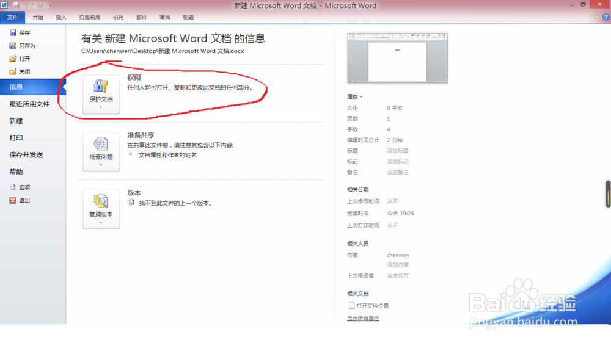Click the Add a tag (添加标记) field
The height and width of the screenshot is (343, 611).
point(398,162)
